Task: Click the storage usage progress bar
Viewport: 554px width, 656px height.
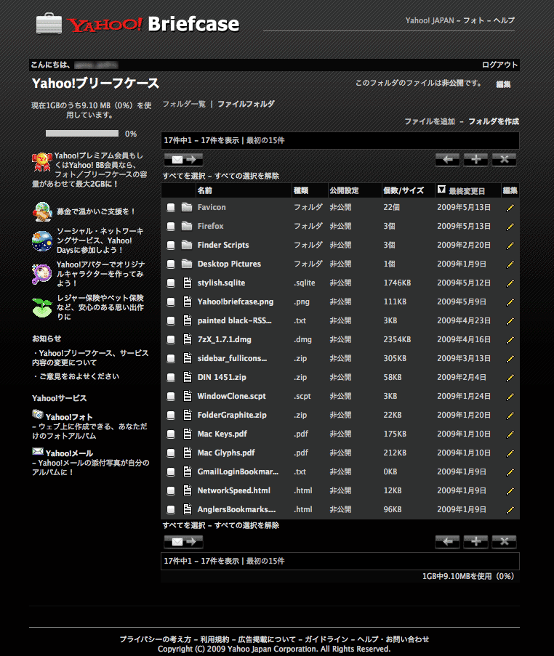Action: 82,134
